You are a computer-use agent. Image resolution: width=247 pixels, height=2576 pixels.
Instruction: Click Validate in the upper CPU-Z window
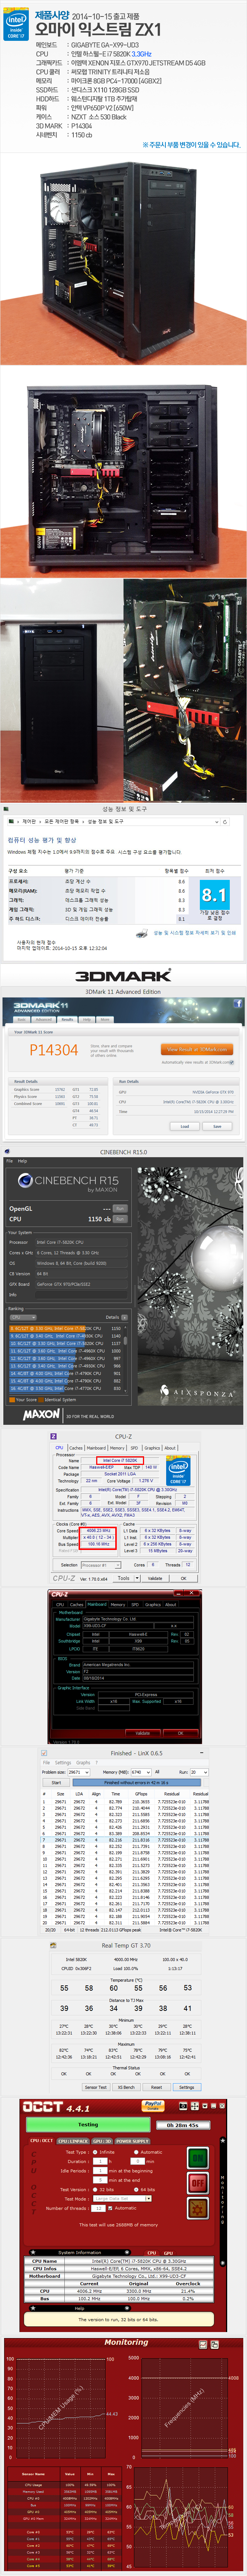click(x=155, y=1578)
